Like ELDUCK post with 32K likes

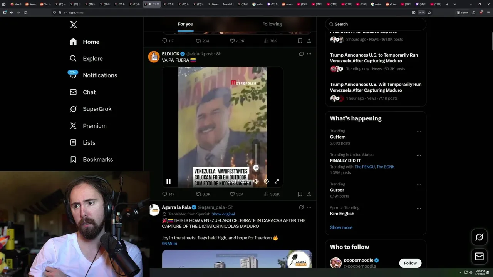coord(236,194)
